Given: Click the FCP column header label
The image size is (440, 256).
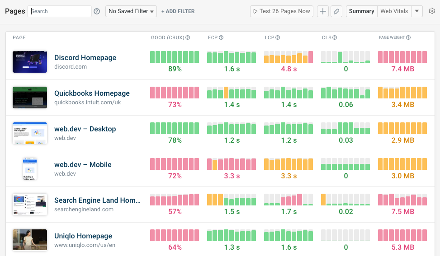Looking at the screenshot, I should coord(213,37).
